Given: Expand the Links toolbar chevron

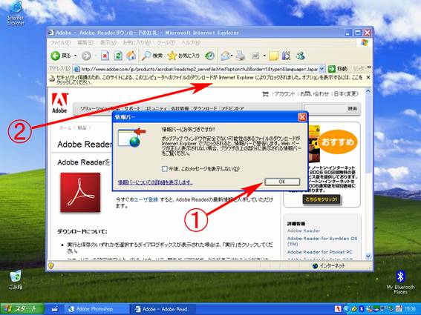Looking at the screenshot, I should pos(369,67).
